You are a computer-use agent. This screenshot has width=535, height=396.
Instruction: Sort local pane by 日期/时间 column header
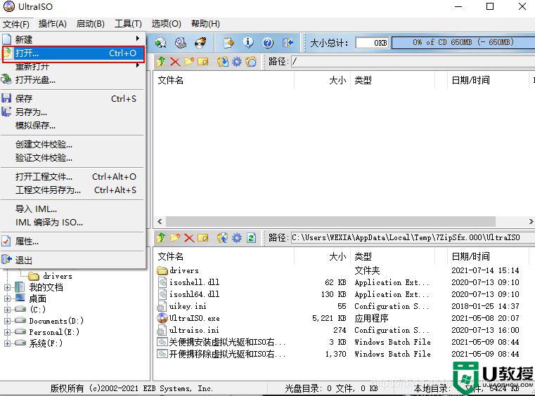click(488, 256)
